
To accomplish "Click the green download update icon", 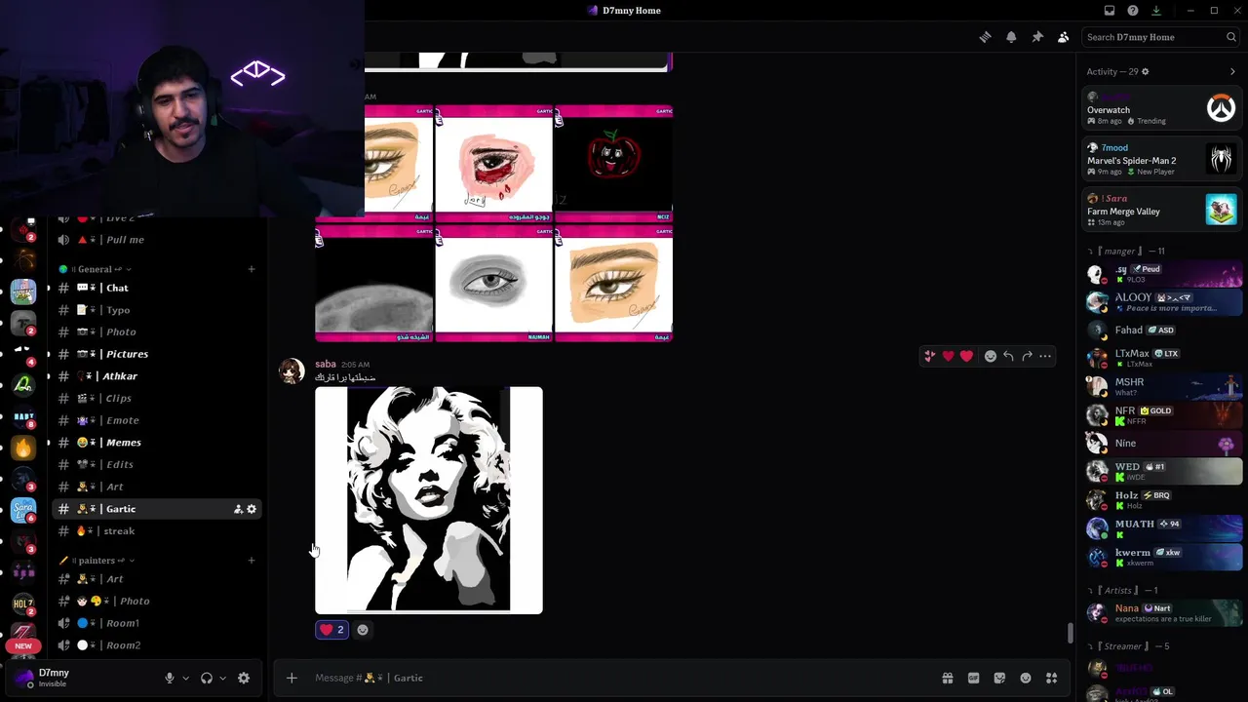I will pyautogui.click(x=1156, y=11).
